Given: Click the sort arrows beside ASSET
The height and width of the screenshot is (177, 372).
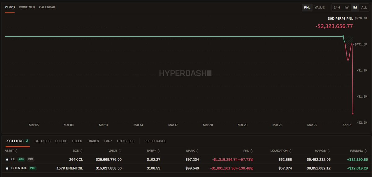Looking at the screenshot, I should pyautogui.click(x=16, y=151).
